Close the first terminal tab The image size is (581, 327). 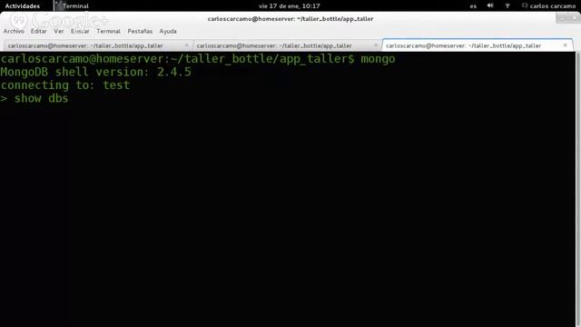(x=187, y=45)
